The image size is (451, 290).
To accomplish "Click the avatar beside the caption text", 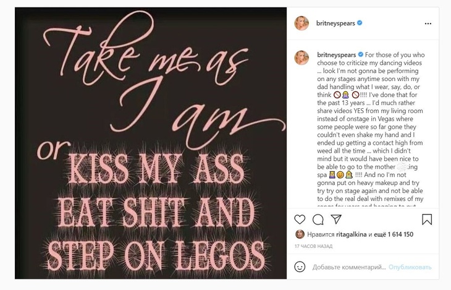I will (303, 56).
